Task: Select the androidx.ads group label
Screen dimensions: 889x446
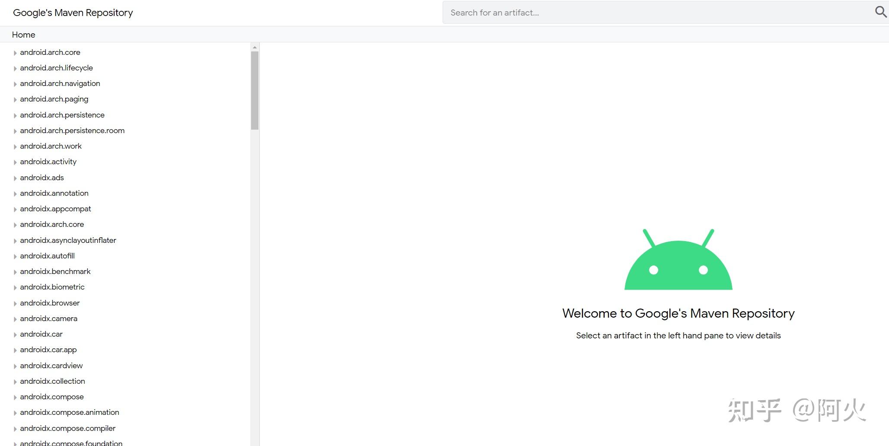Action: click(42, 178)
